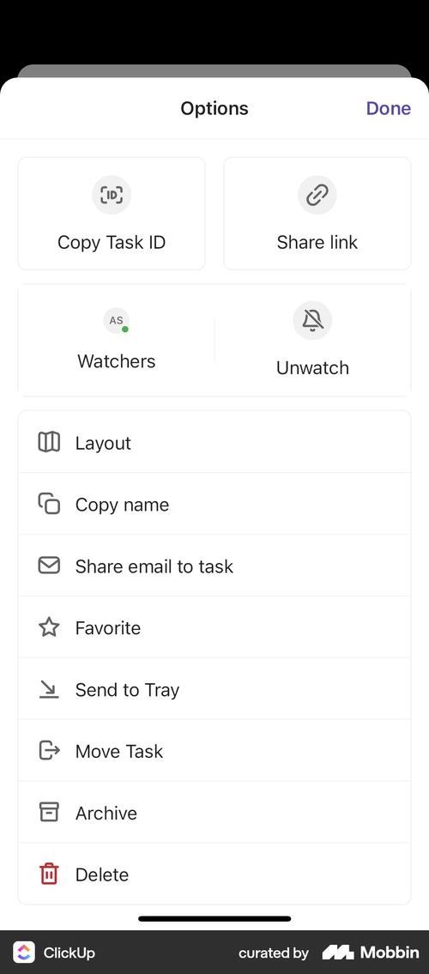Click the Options sheet title
This screenshot has height=974, width=429.
tap(214, 108)
